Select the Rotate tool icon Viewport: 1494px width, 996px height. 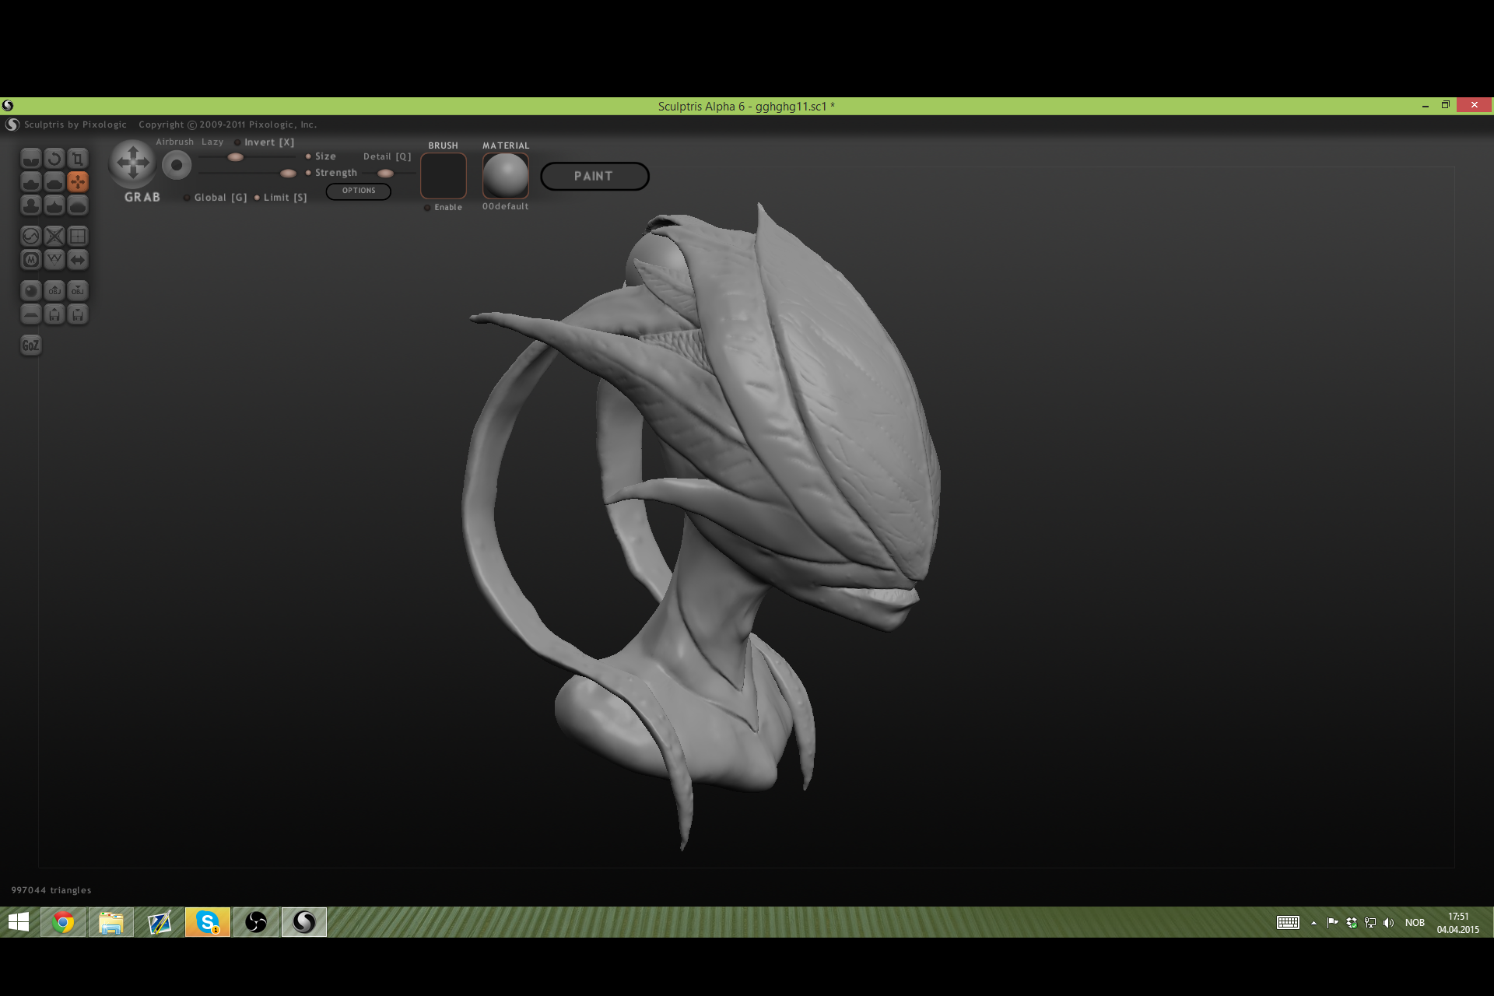point(54,159)
